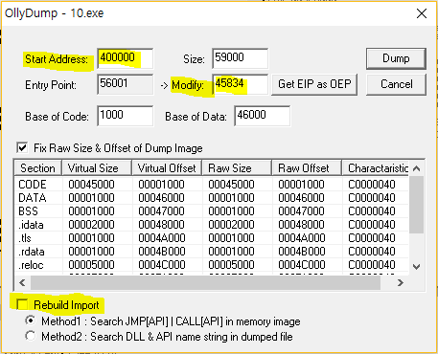Click the Characteristic column header
The image size is (438, 354).
point(376,168)
